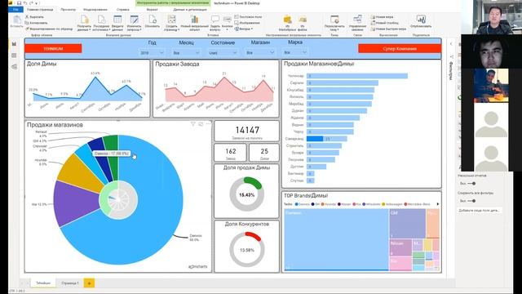Click the Buttons insert icon

228,20
